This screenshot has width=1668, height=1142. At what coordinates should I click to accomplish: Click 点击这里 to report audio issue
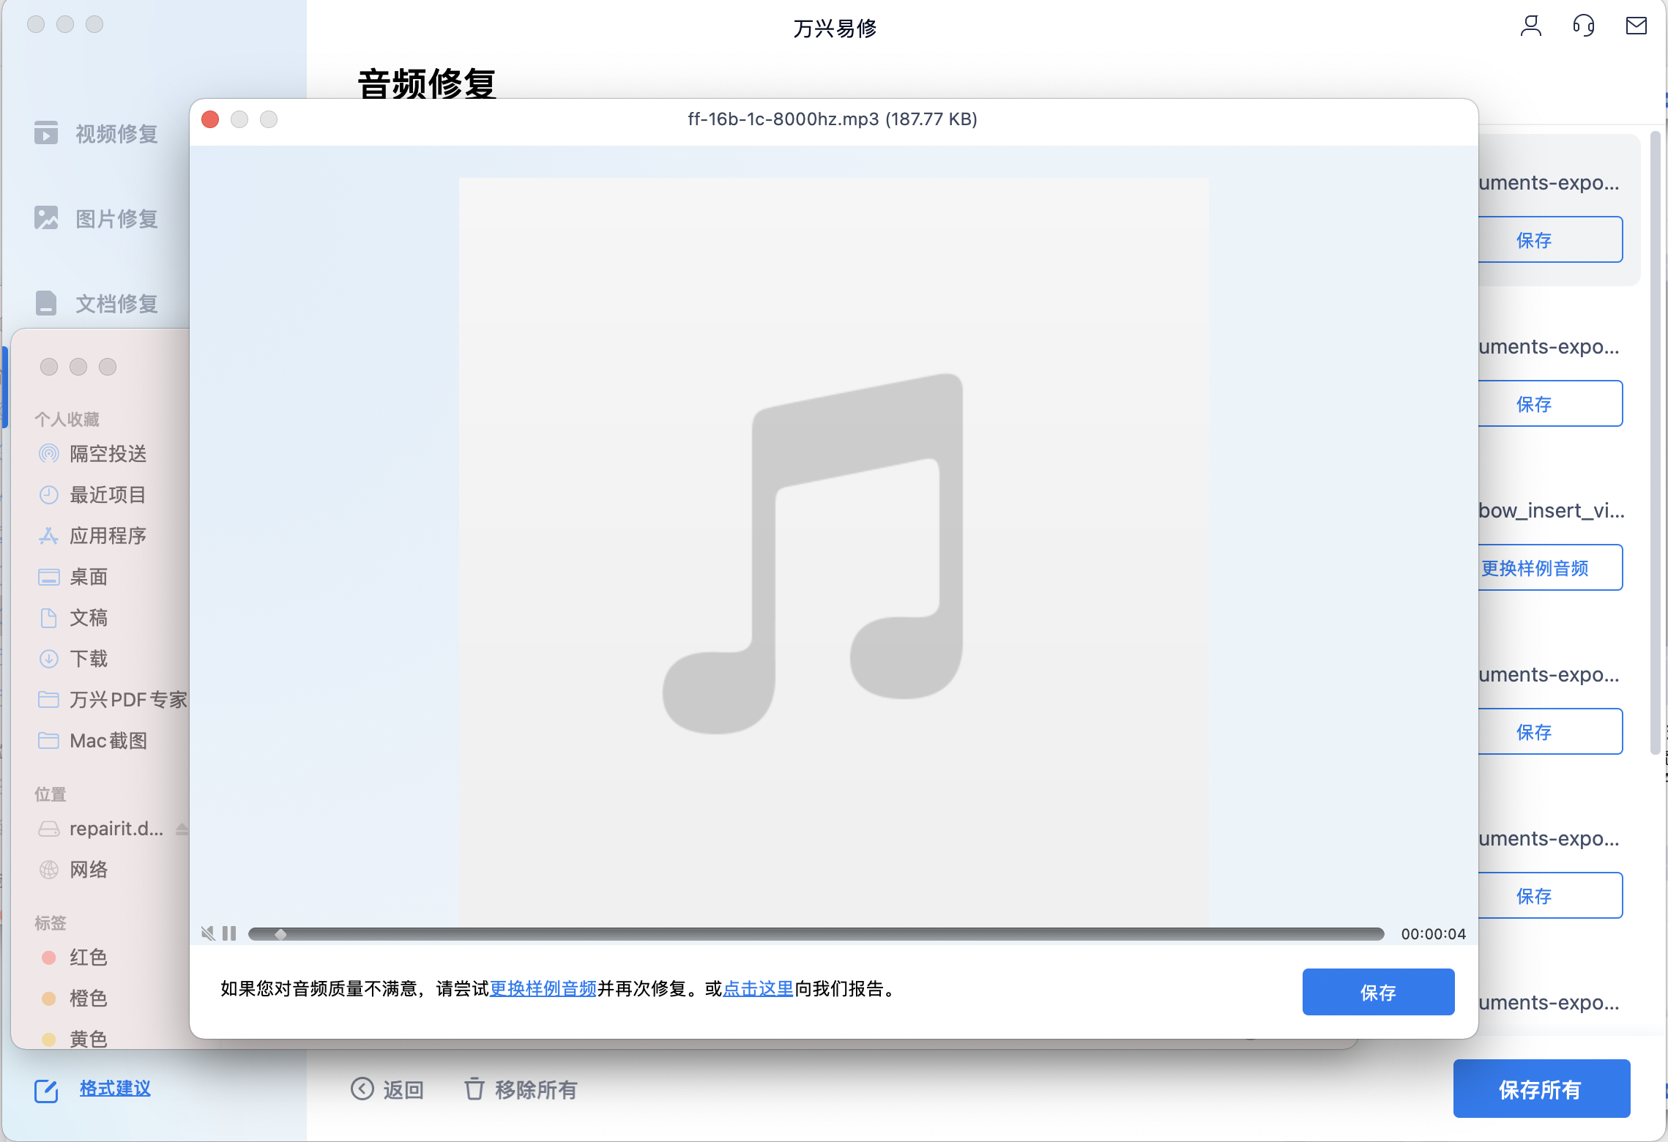pos(757,989)
